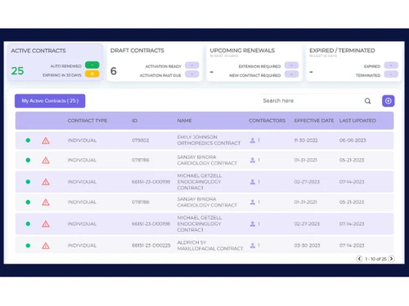Click last updated date 06-06-2023

pyautogui.click(x=353, y=140)
